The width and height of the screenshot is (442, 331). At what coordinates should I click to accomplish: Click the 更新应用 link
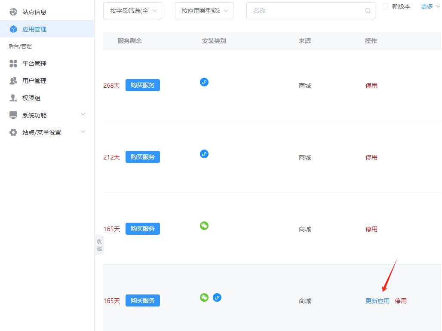(x=378, y=301)
